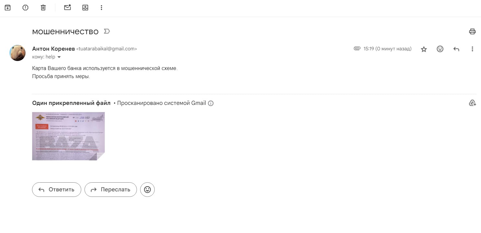The height and width of the screenshot is (233, 481).
Task: Toggle the importance marker beside the subject
Action: click(x=107, y=31)
